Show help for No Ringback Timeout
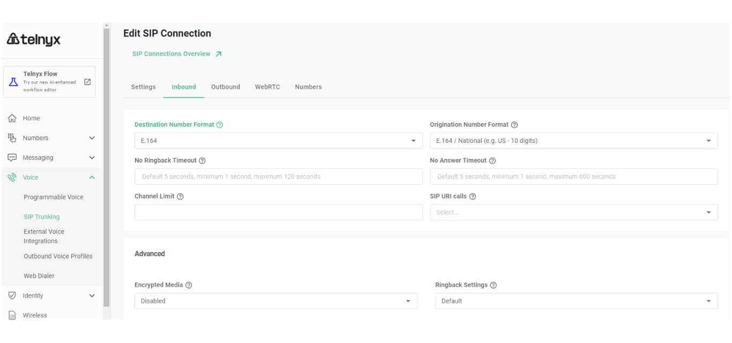This screenshot has height=343, width=732. [x=202, y=161]
